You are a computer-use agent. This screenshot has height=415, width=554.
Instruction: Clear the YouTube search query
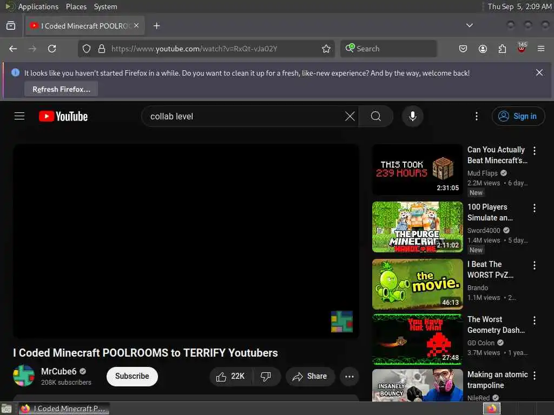point(350,116)
